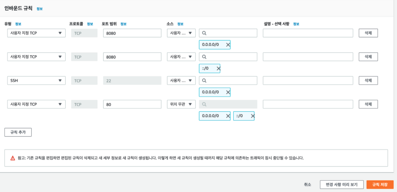The height and width of the screenshot is (192, 397).
Task: Focus port range field of ::/0 8080 rule
Action: pos(132,57)
